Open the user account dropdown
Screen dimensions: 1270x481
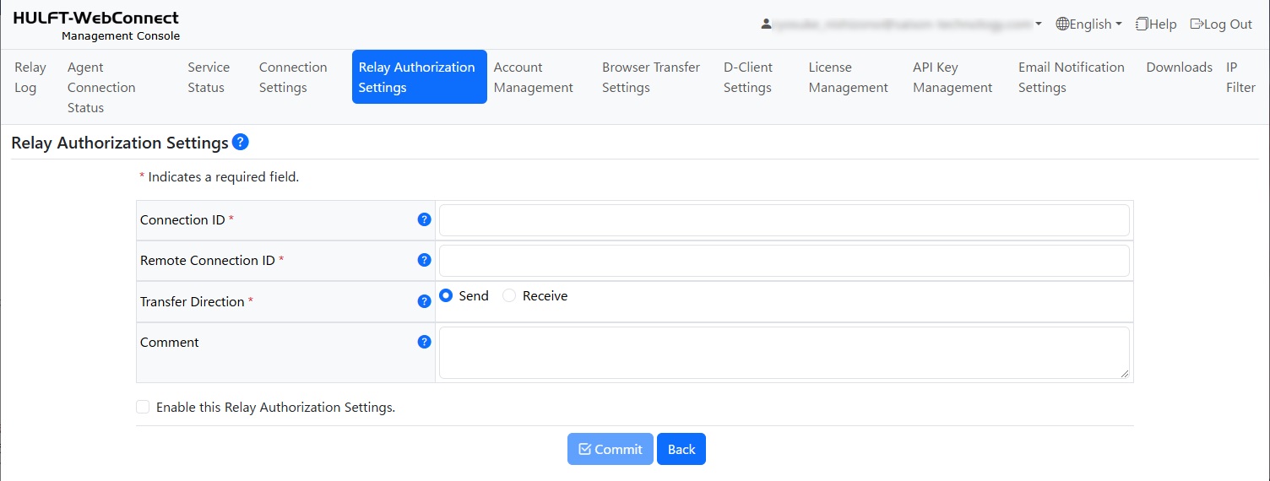click(x=902, y=24)
